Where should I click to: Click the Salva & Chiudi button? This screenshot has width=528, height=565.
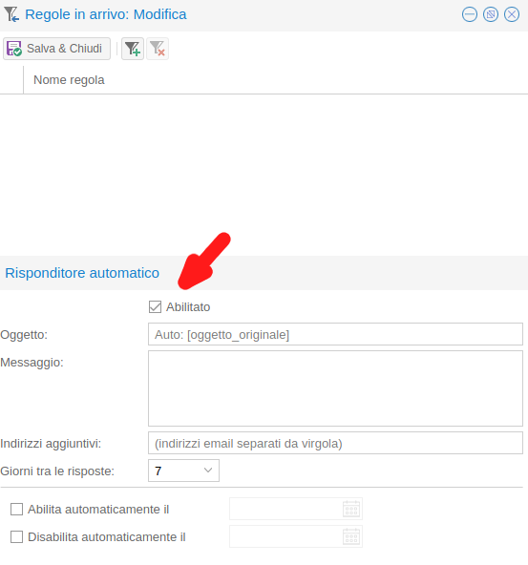coord(56,49)
